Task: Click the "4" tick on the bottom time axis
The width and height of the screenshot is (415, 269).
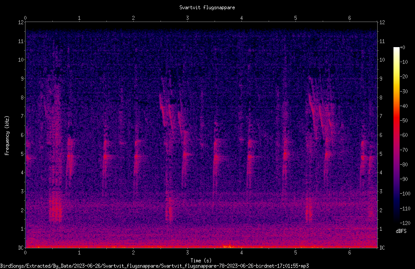Action: click(x=241, y=253)
